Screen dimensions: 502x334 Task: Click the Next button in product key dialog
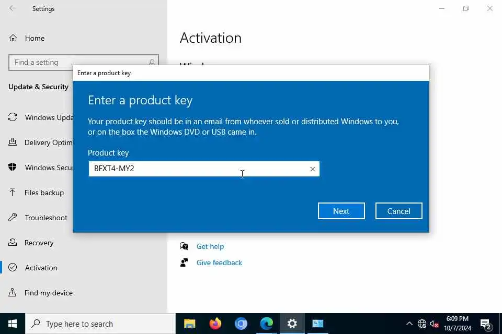(x=341, y=211)
